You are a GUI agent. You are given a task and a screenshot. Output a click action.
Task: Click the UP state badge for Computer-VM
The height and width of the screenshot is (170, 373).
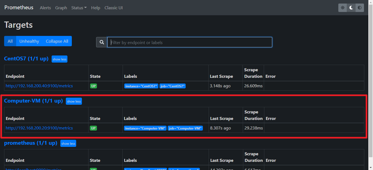coord(93,128)
